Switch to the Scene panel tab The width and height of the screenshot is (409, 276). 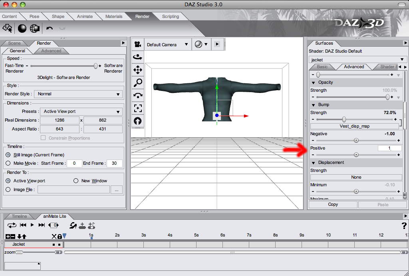tap(14, 43)
